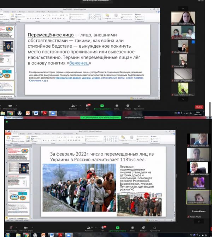Click Word icon in the middle taskbar
This screenshot has height=237, width=212.
pyautogui.click(x=36, y=113)
